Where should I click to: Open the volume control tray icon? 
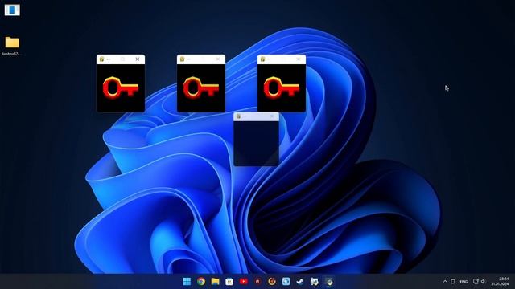point(483,281)
